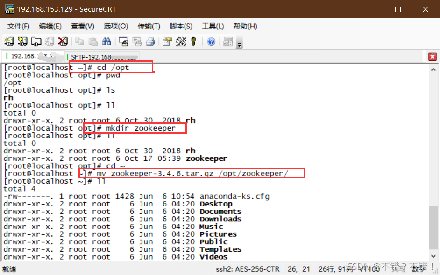The height and width of the screenshot is (275, 440).
Task: Click ssh2: AES-256-CTR in status bar
Action: tap(248, 269)
